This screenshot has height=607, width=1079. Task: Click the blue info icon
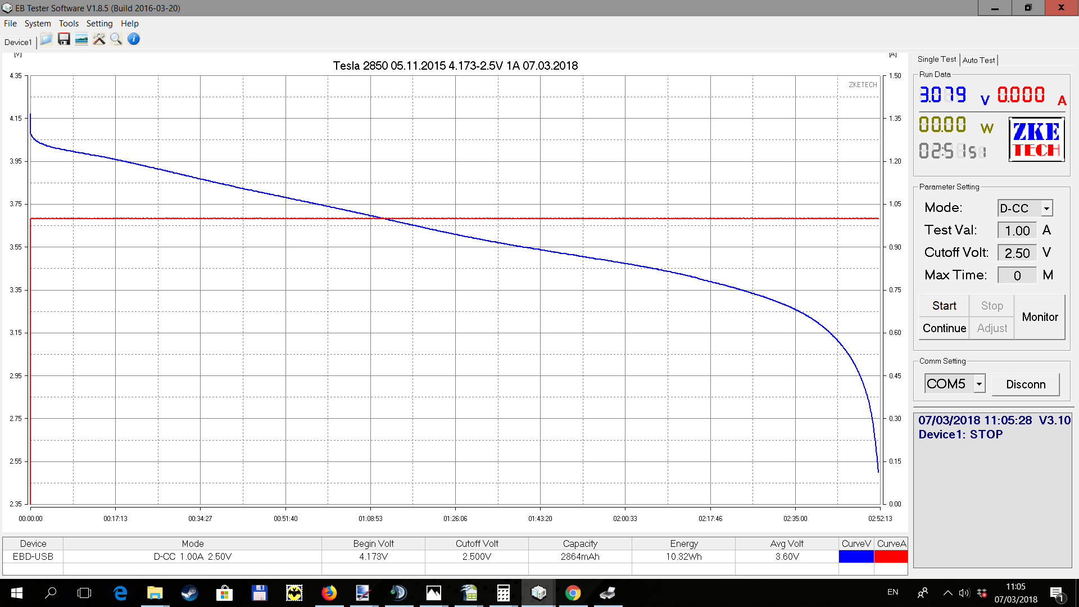(x=134, y=39)
